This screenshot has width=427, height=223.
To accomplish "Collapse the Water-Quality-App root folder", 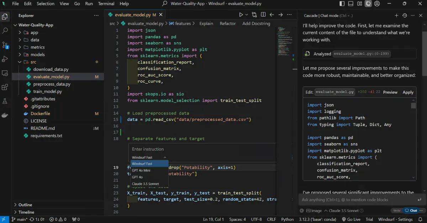I will pos(36,25).
